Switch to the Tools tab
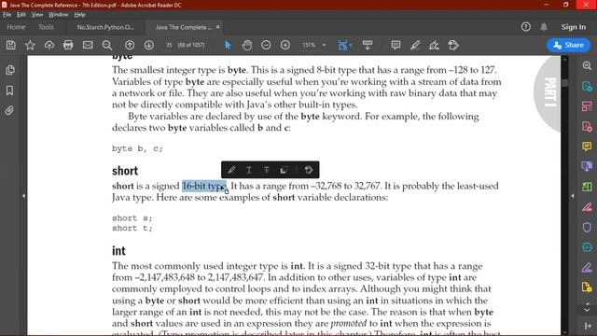Viewport: 597px width, 336px height. pos(46,27)
